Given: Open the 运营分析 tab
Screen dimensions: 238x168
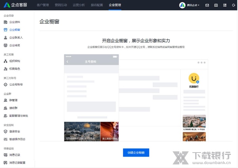Looking at the screenshot, I should tap(79, 5).
